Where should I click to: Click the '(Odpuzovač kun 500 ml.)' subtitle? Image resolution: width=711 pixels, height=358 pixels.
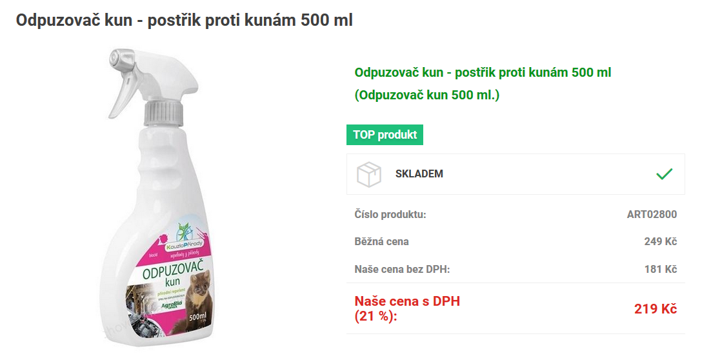pyautogui.click(x=426, y=95)
